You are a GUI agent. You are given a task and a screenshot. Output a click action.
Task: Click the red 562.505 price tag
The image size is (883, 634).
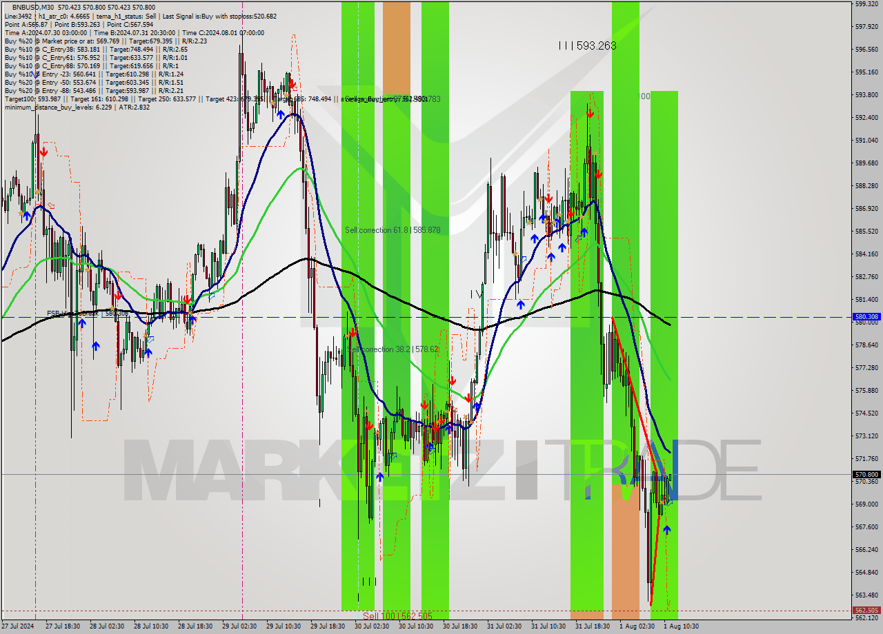[866, 610]
